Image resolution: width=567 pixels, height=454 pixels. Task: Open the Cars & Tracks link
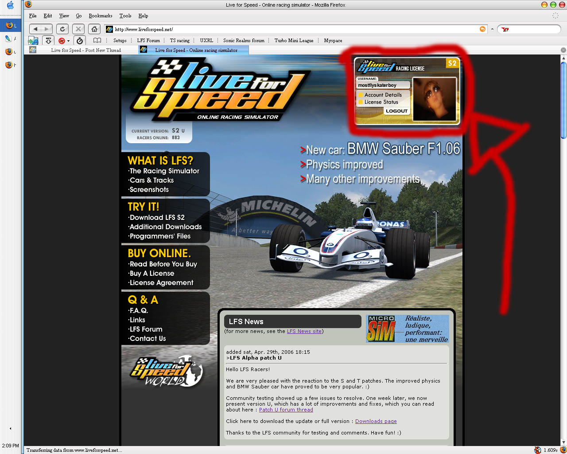(x=151, y=180)
